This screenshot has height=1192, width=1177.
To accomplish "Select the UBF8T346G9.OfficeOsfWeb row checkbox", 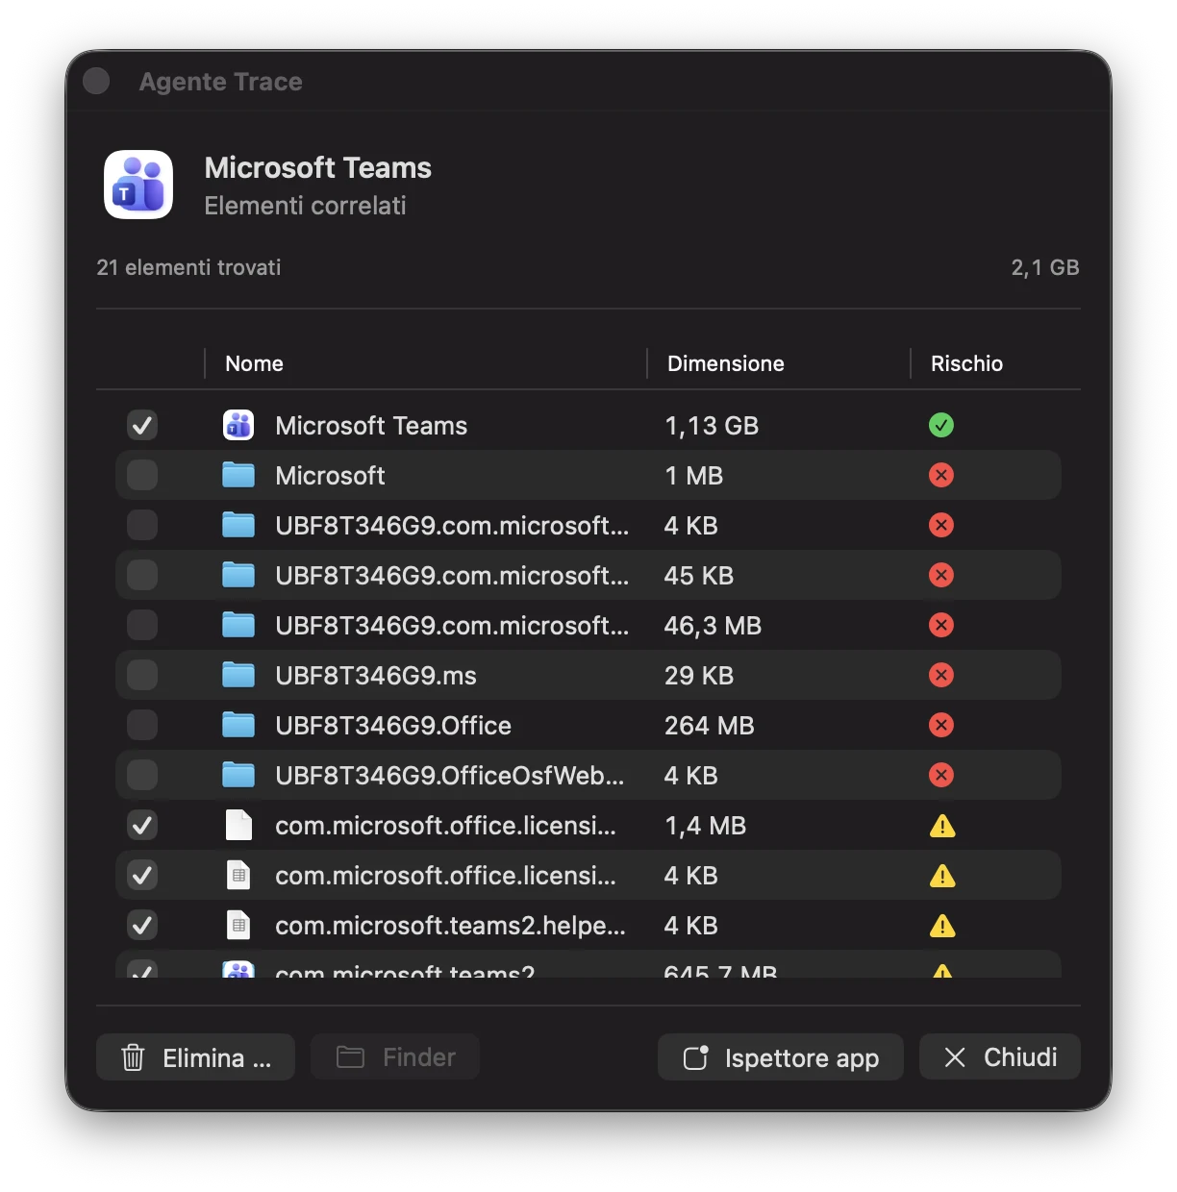I will pyautogui.click(x=142, y=775).
